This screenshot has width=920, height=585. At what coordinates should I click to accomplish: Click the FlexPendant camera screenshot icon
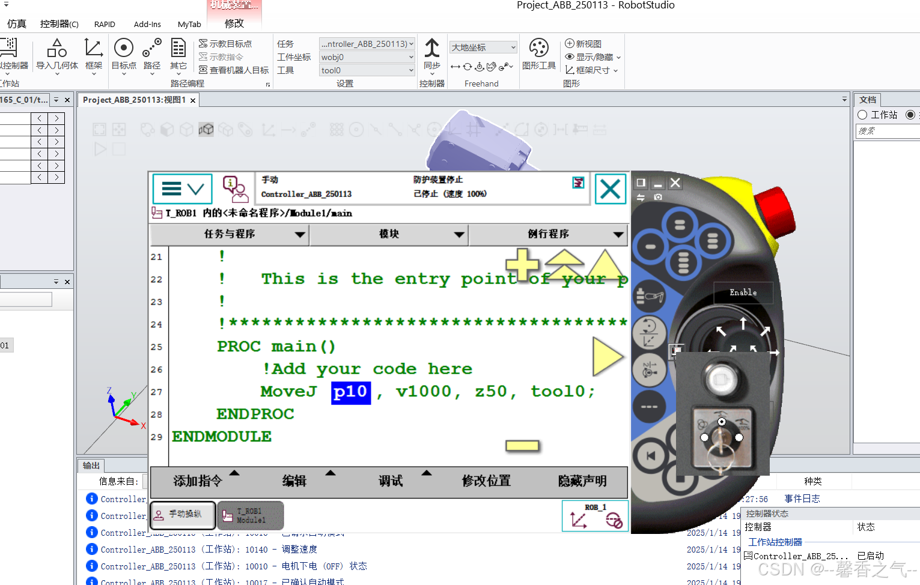click(x=658, y=197)
